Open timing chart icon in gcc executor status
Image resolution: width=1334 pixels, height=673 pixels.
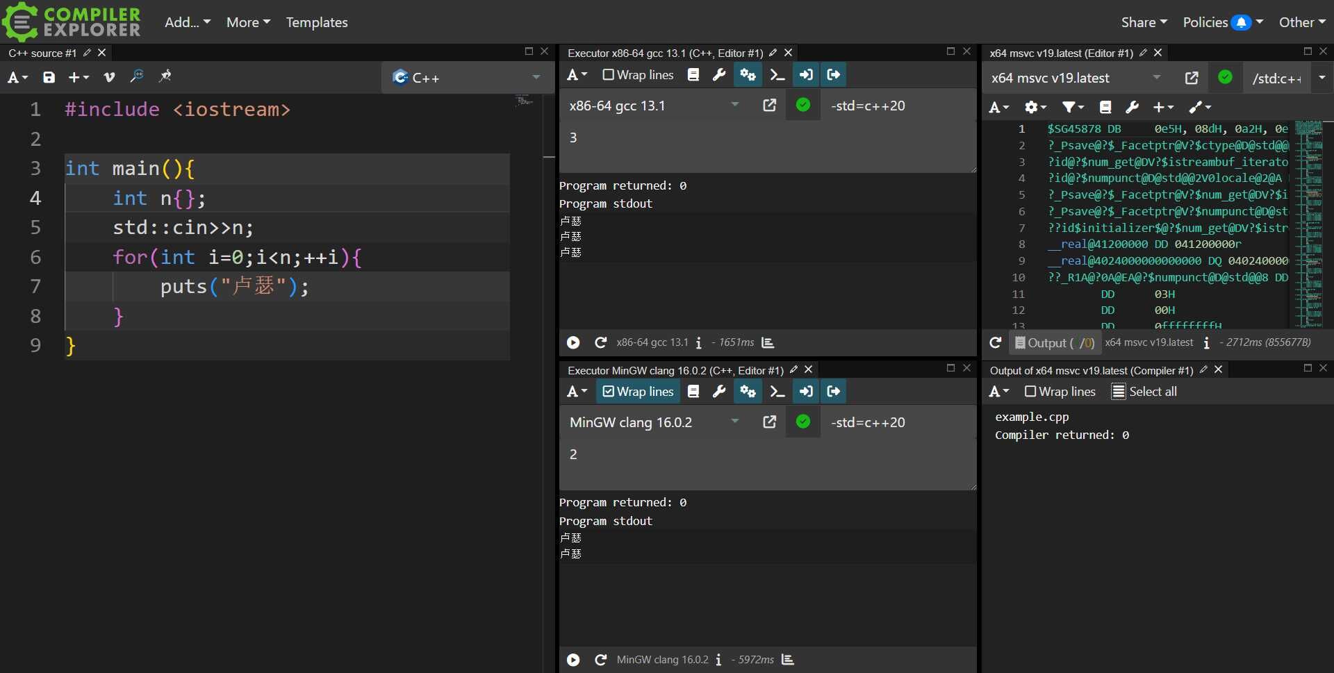pos(768,342)
